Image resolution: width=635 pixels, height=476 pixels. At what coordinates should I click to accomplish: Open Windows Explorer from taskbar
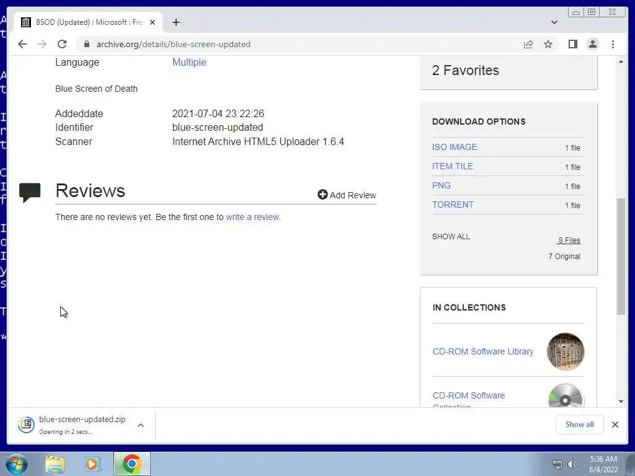click(55, 464)
